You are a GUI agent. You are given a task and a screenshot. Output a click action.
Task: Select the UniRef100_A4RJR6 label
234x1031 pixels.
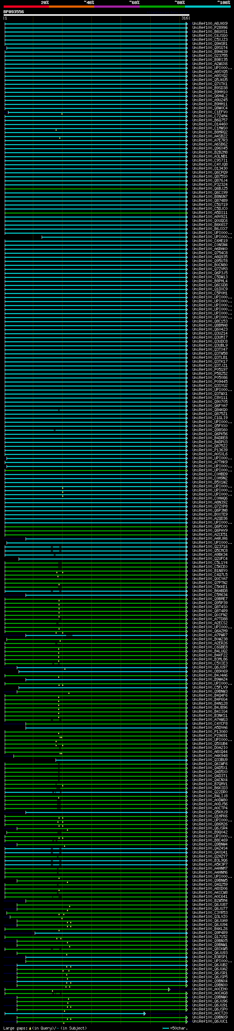coord(210,538)
